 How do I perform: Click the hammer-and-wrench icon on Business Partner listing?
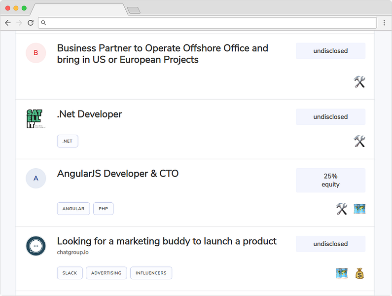click(359, 82)
